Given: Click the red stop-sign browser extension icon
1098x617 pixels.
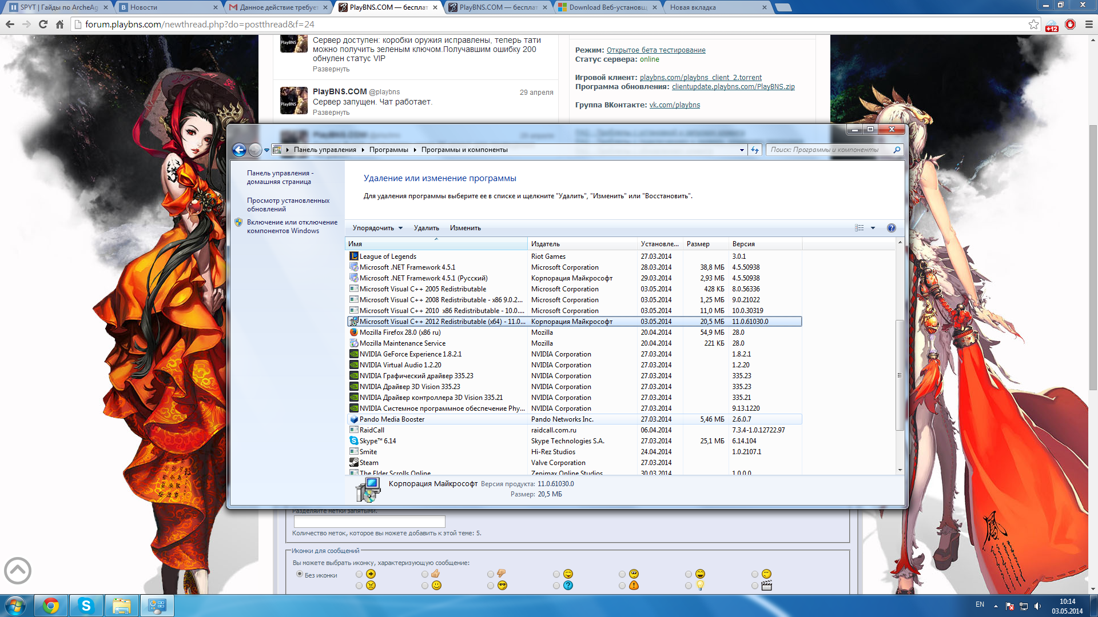Looking at the screenshot, I should [1071, 24].
